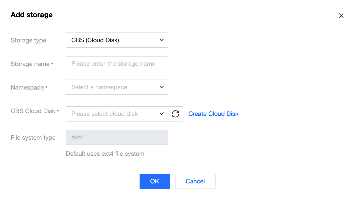Close the Add storage dialog
Screen dimensions: 352x198
tap(341, 16)
